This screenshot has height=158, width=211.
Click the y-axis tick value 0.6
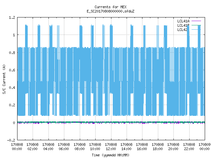[x=12, y=70]
